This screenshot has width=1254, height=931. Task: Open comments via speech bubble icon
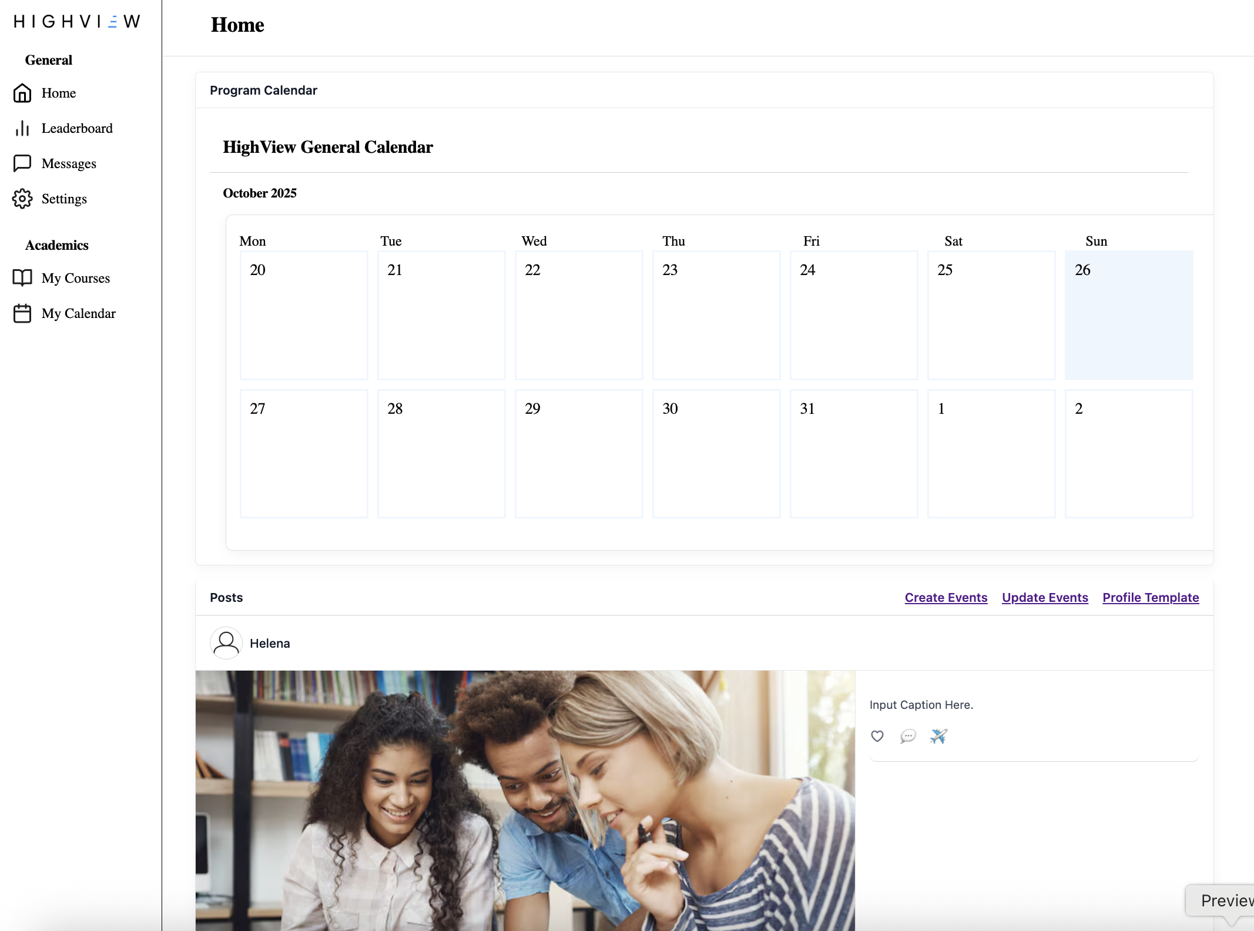(x=908, y=736)
